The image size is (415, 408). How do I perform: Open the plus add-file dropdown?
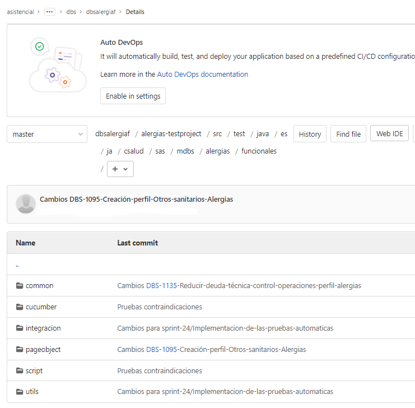tap(120, 169)
